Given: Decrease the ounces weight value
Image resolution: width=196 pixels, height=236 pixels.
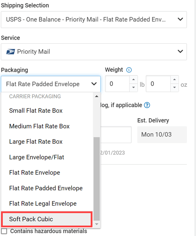Looking at the screenshot, I should (174, 87).
